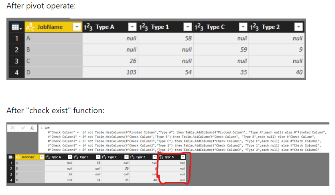Select Type A column header in after-pivot table
The height and width of the screenshot is (195, 335).
[x=110, y=27]
